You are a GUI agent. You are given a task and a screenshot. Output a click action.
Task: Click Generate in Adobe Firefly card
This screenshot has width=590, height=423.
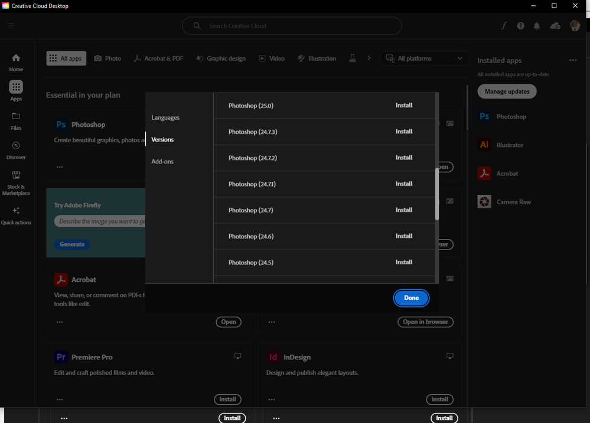coord(72,244)
